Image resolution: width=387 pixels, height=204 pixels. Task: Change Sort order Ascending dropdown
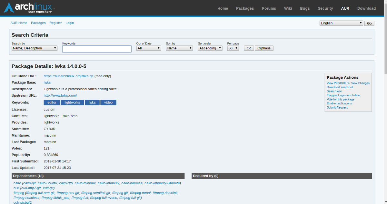tap(210, 48)
